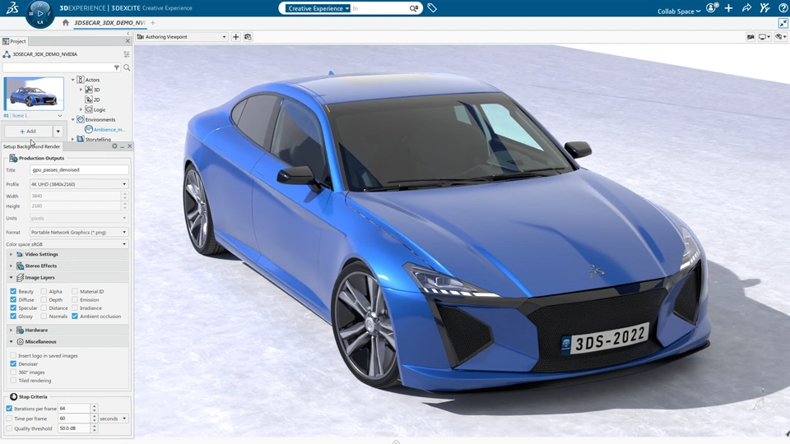Image resolution: width=790 pixels, height=444 pixels.
Task: Collapse the left panel chevron
Action: 128,33
